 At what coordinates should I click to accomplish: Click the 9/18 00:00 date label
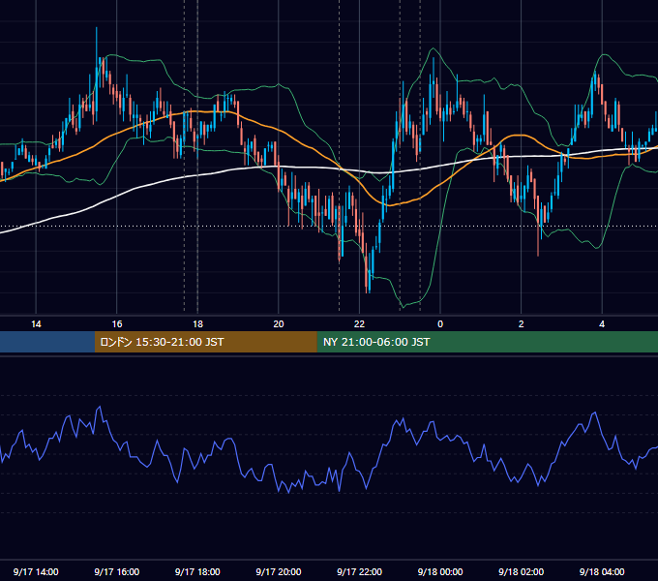tap(440, 571)
